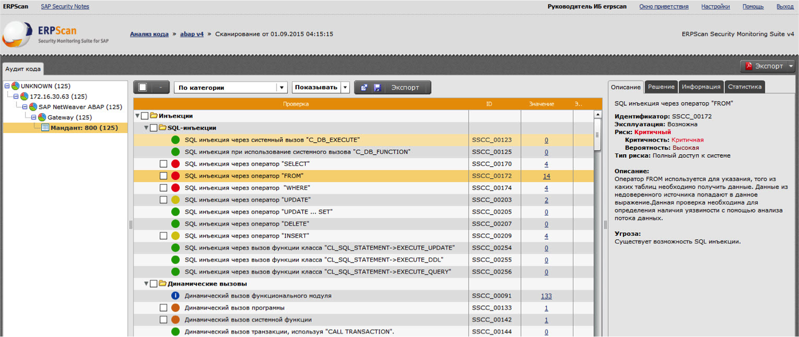Click the dash button next to select-all
The height and width of the screenshot is (337, 799).
click(x=160, y=87)
